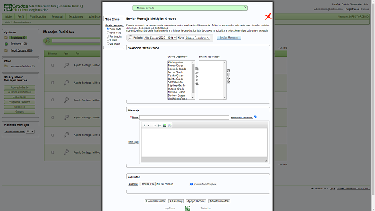Open the Enviados messages link
This screenshot has height=211, width=375.
pos(18,44)
